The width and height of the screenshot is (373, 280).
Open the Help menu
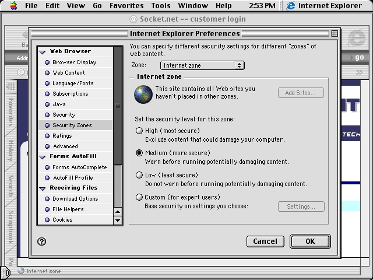point(224,5)
